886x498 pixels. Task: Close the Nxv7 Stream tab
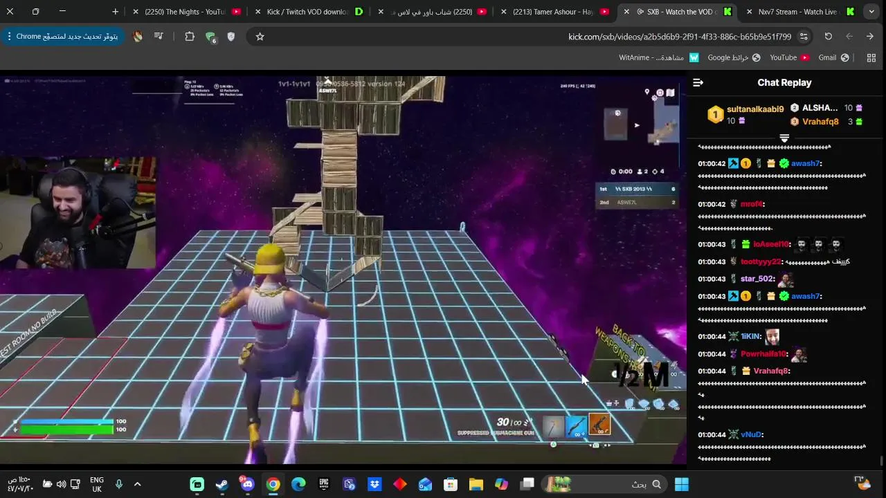[x=749, y=12]
